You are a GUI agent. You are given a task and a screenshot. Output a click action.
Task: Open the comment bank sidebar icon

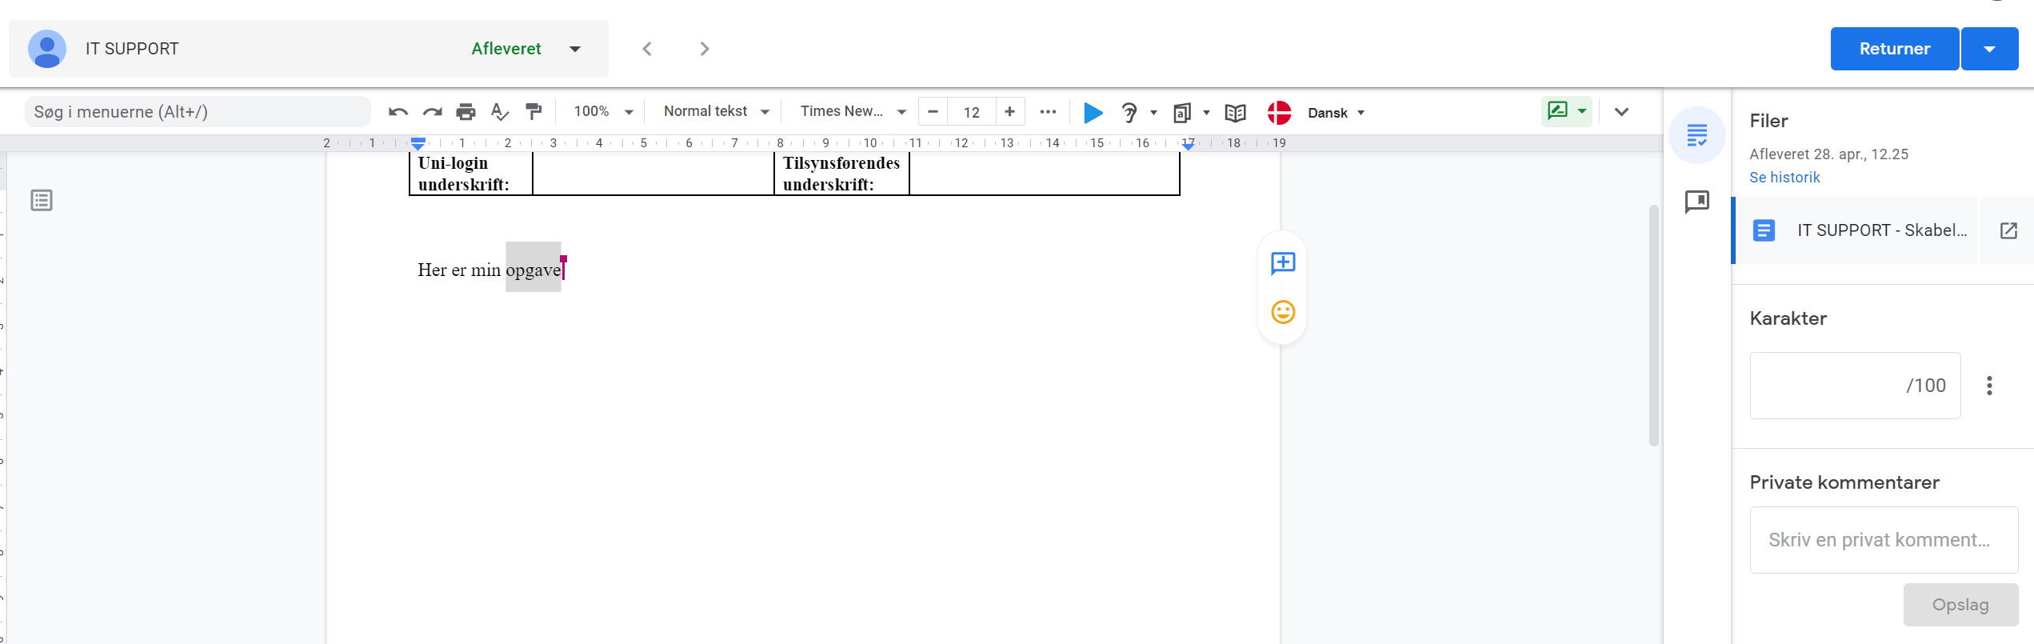click(x=1696, y=201)
